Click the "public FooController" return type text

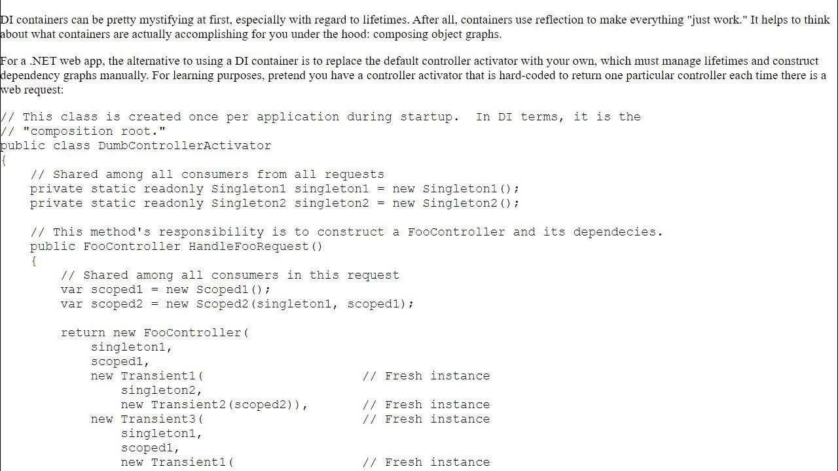(x=105, y=246)
